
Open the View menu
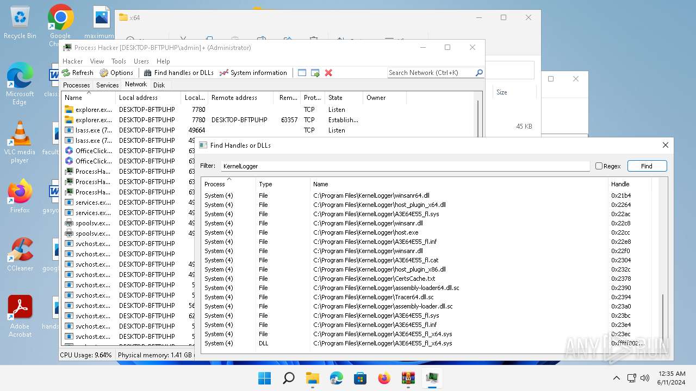tap(97, 61)
